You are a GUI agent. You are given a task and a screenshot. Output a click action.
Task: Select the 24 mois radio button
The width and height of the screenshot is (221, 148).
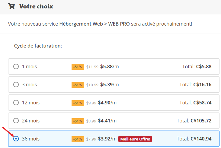click(16, 121)
